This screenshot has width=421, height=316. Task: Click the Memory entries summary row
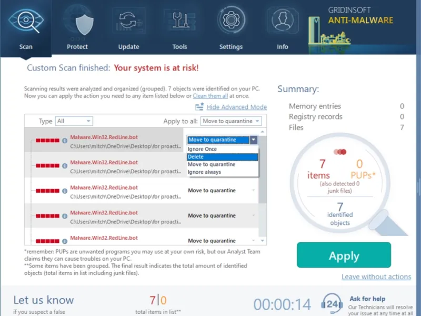346,106
